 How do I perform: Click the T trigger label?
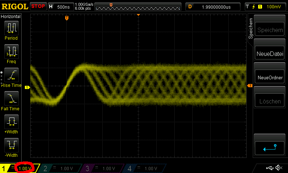tap(247, 7)
